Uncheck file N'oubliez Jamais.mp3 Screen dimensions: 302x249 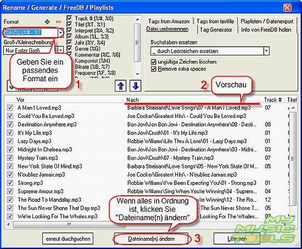pyautogui.click(x=10, y=174)
